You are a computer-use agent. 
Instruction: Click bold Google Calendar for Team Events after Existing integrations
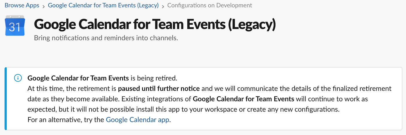click(244, 99)
